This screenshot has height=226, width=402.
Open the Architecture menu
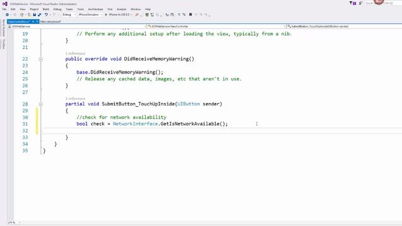pyautogui.click(x=95, y=9)
